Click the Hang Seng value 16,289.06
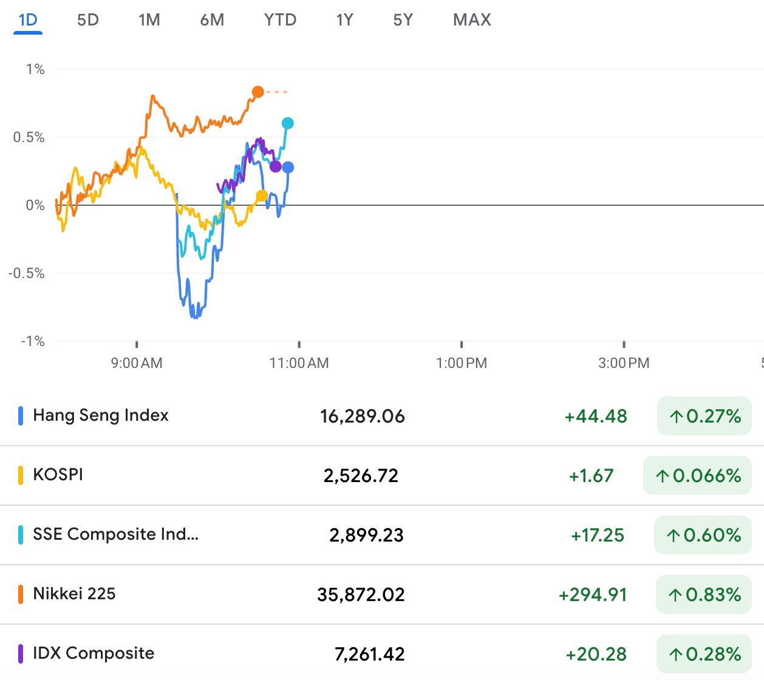The width and height of the screenshot is (764, 680). [x=363, y=416]
